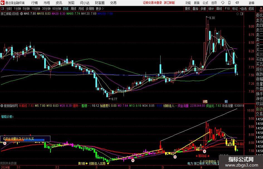Open F10 company info button
Screen dimensions: 263x169
tap(227, 9)
